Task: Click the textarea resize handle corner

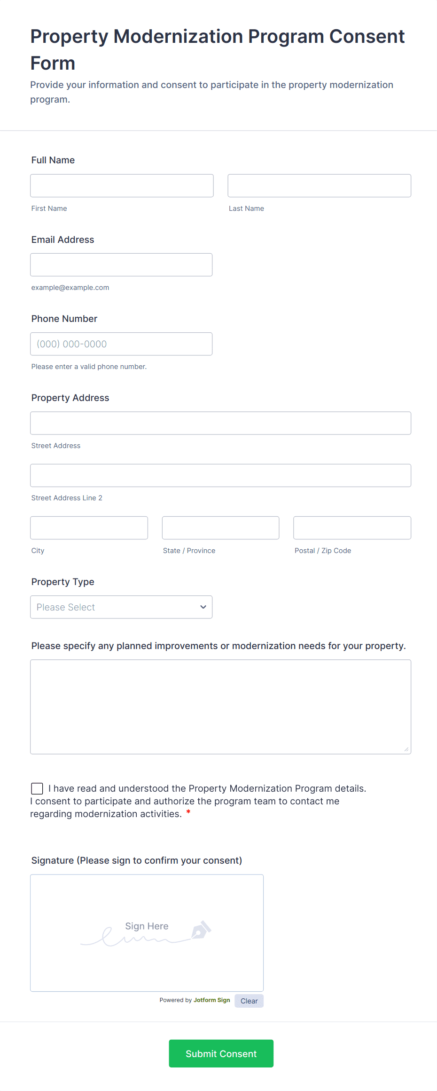Action: 406,749
